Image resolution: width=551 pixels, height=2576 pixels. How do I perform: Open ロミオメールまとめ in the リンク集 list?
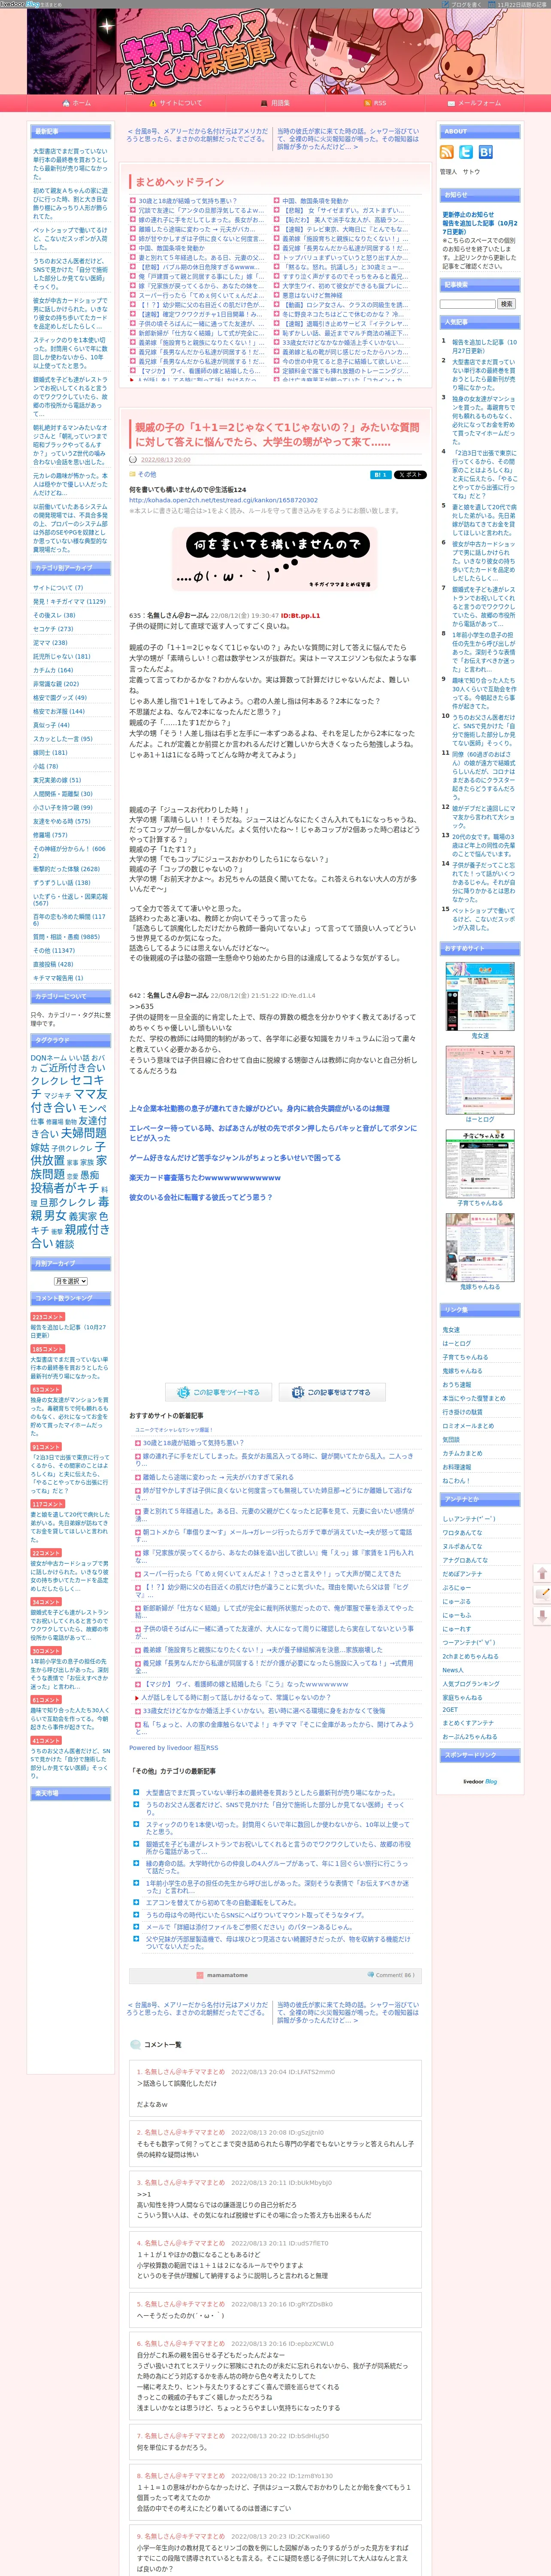(468, 1426)
